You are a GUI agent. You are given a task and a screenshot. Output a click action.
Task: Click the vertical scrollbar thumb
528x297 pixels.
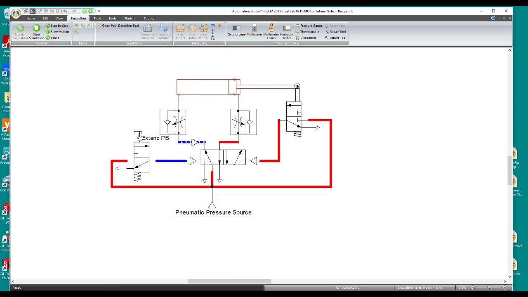click(509, 170)
